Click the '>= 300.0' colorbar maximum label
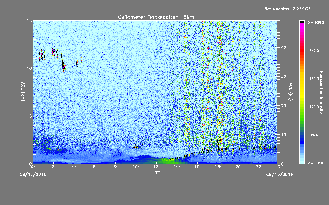This screenshot has width=329, height=205. (316, 23)
